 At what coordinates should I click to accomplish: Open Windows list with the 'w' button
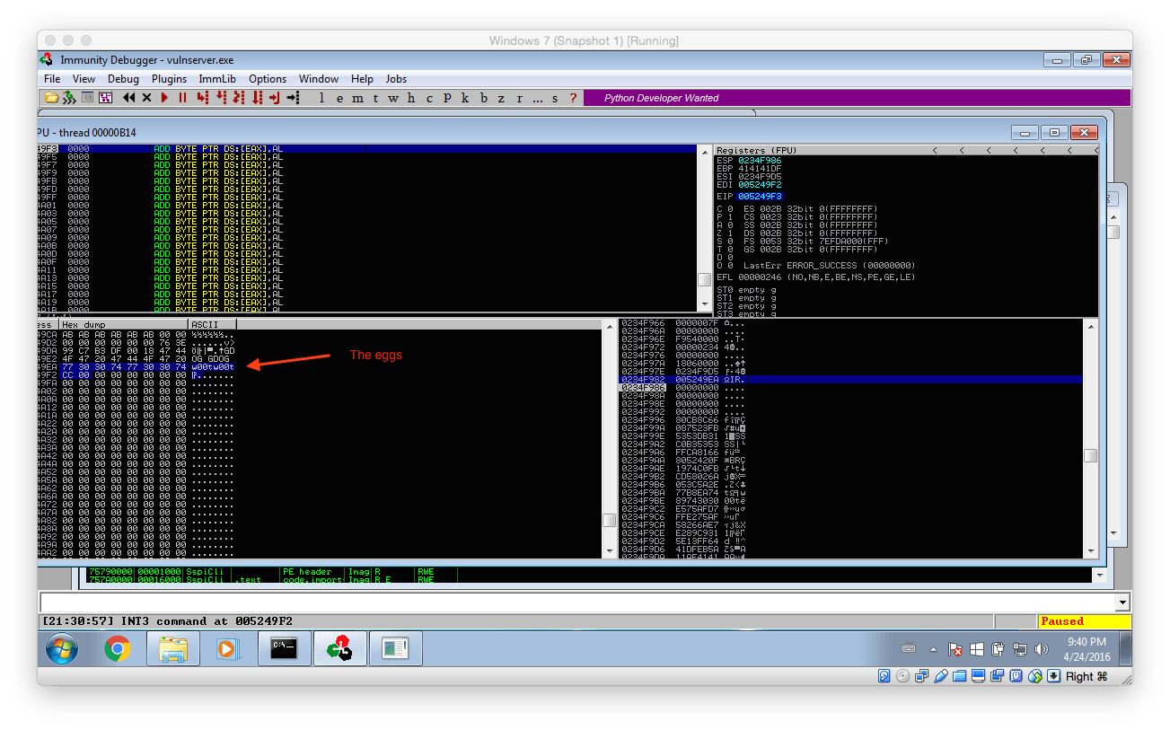pyautogui.click(x=393, y=98)
